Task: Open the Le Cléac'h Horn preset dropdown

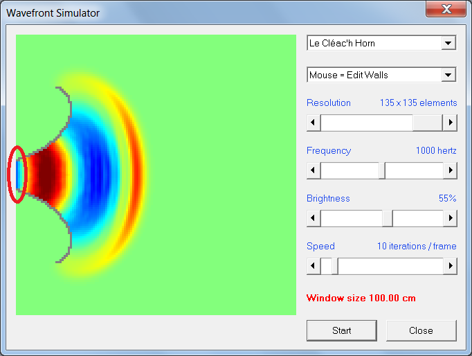Action: tap(381, 43)
